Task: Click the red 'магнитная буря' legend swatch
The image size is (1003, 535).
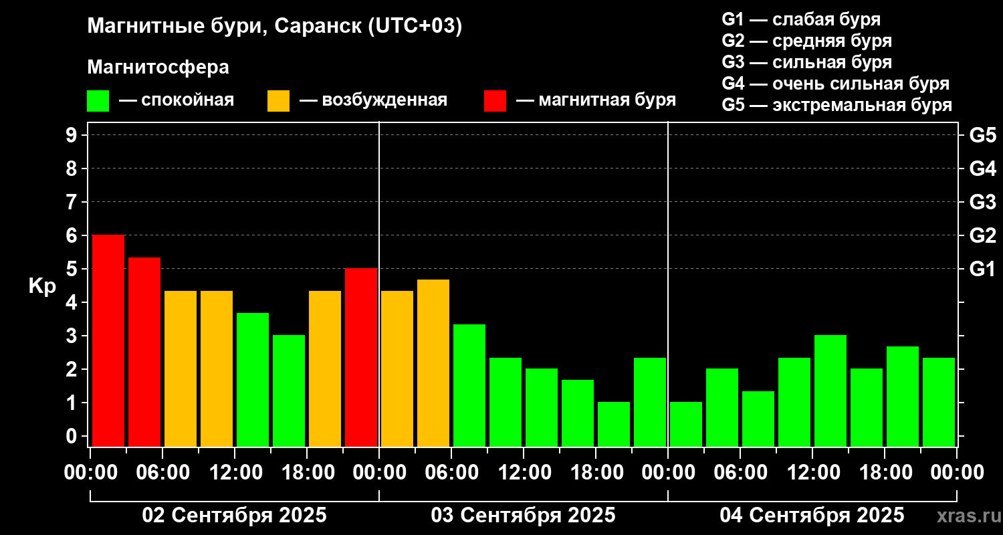Action: click(x=495, y=101)
